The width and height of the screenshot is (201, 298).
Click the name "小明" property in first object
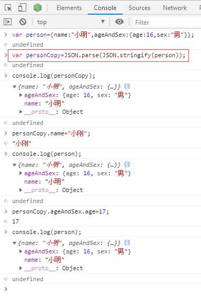point(44,103)
